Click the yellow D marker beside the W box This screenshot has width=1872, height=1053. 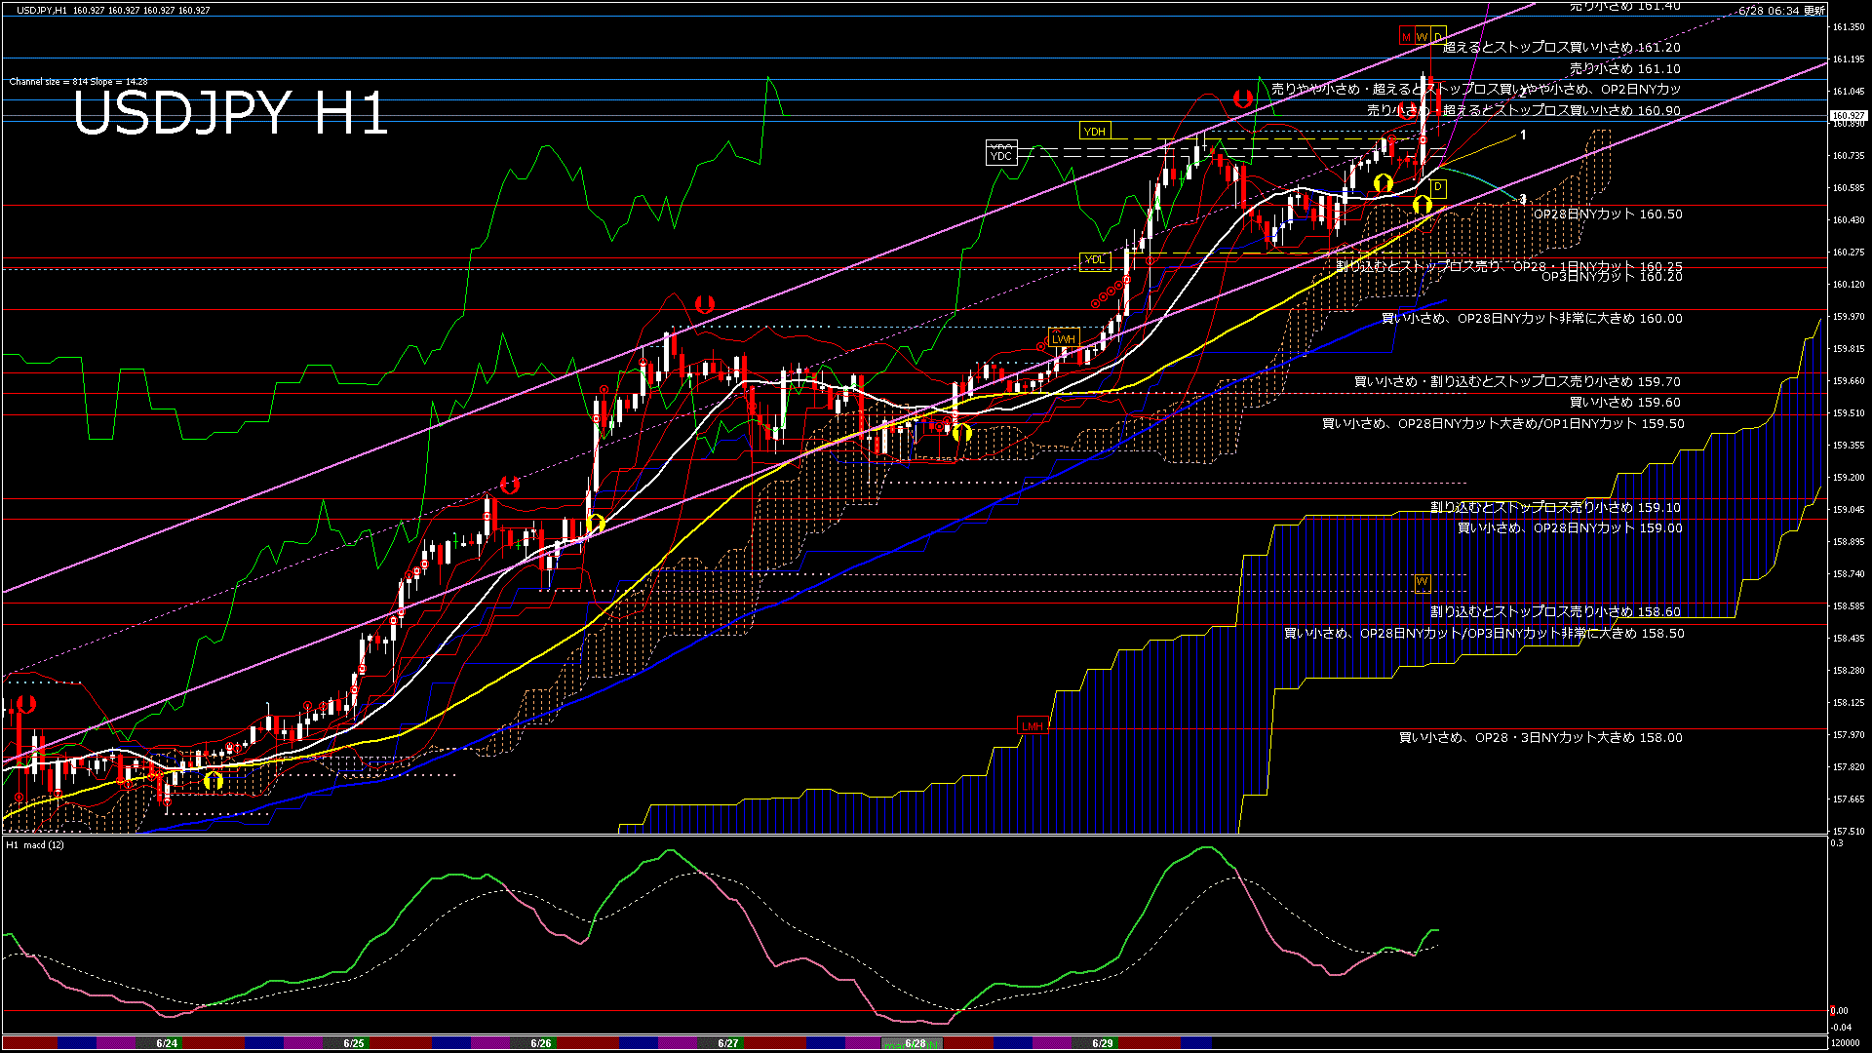(1438, 36)
